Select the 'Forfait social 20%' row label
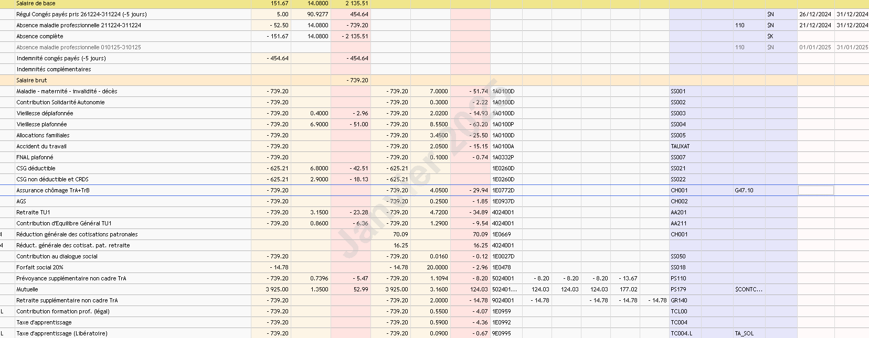869x338 pixels. (x=40, y=267)
